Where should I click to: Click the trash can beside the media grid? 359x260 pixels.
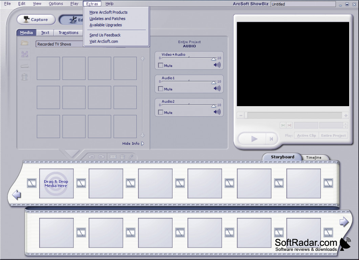24,77
